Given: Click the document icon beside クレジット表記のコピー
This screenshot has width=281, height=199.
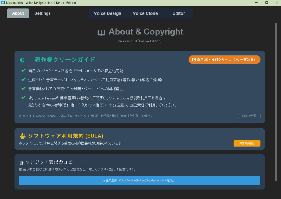Looking at the screenshot, I should 21,163.
